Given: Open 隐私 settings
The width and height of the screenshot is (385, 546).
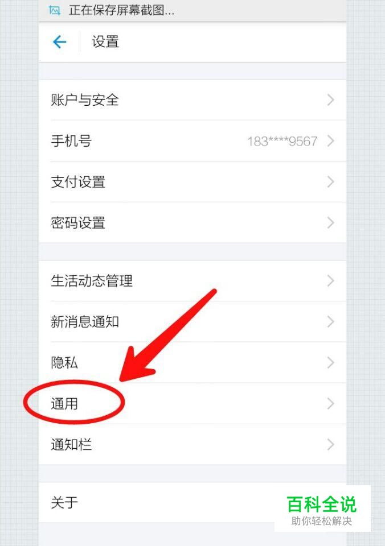Looking at the screenshot, I should coord(192,362).
